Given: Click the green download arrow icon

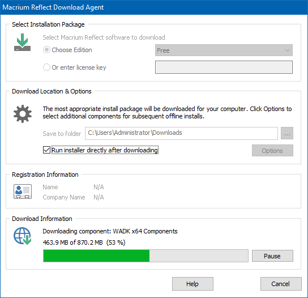Looking at the screenshot, I should click(x=23, y=42).
